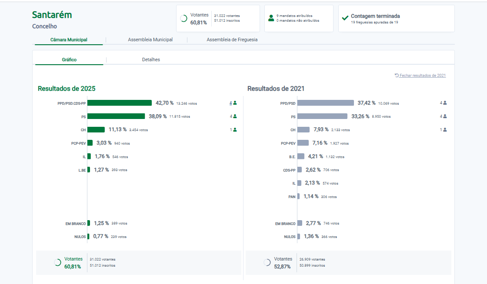
Task: Switch to the Assembleia Municipal tab
Action: tap(150, 40)
